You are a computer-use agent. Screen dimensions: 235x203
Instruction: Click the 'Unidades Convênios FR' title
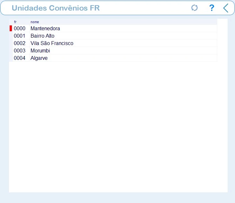[x=56, y=8]
